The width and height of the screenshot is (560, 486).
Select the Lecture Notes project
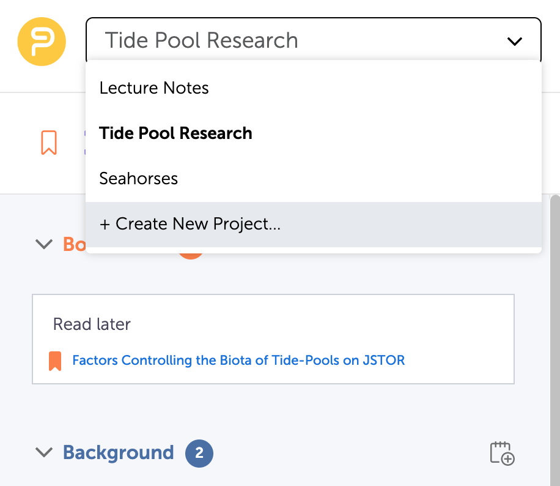pyautogui.click(x=314, y=88)
